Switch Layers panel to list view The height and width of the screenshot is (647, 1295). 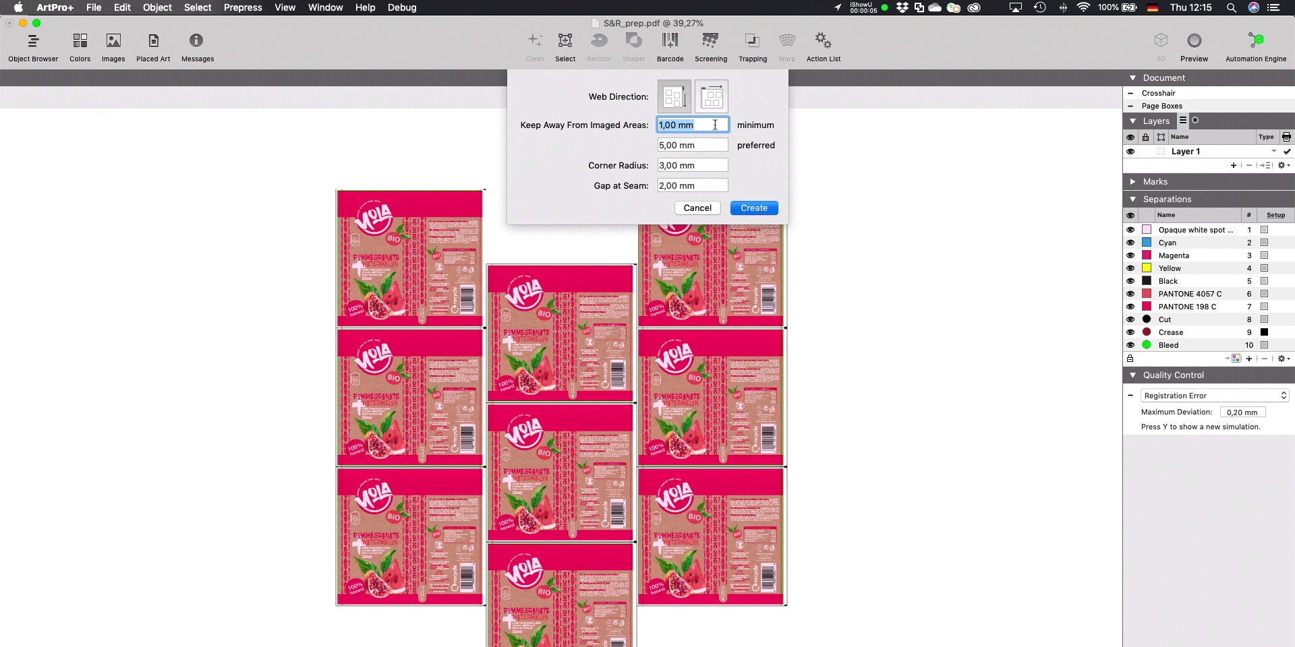coord(1183,121)
